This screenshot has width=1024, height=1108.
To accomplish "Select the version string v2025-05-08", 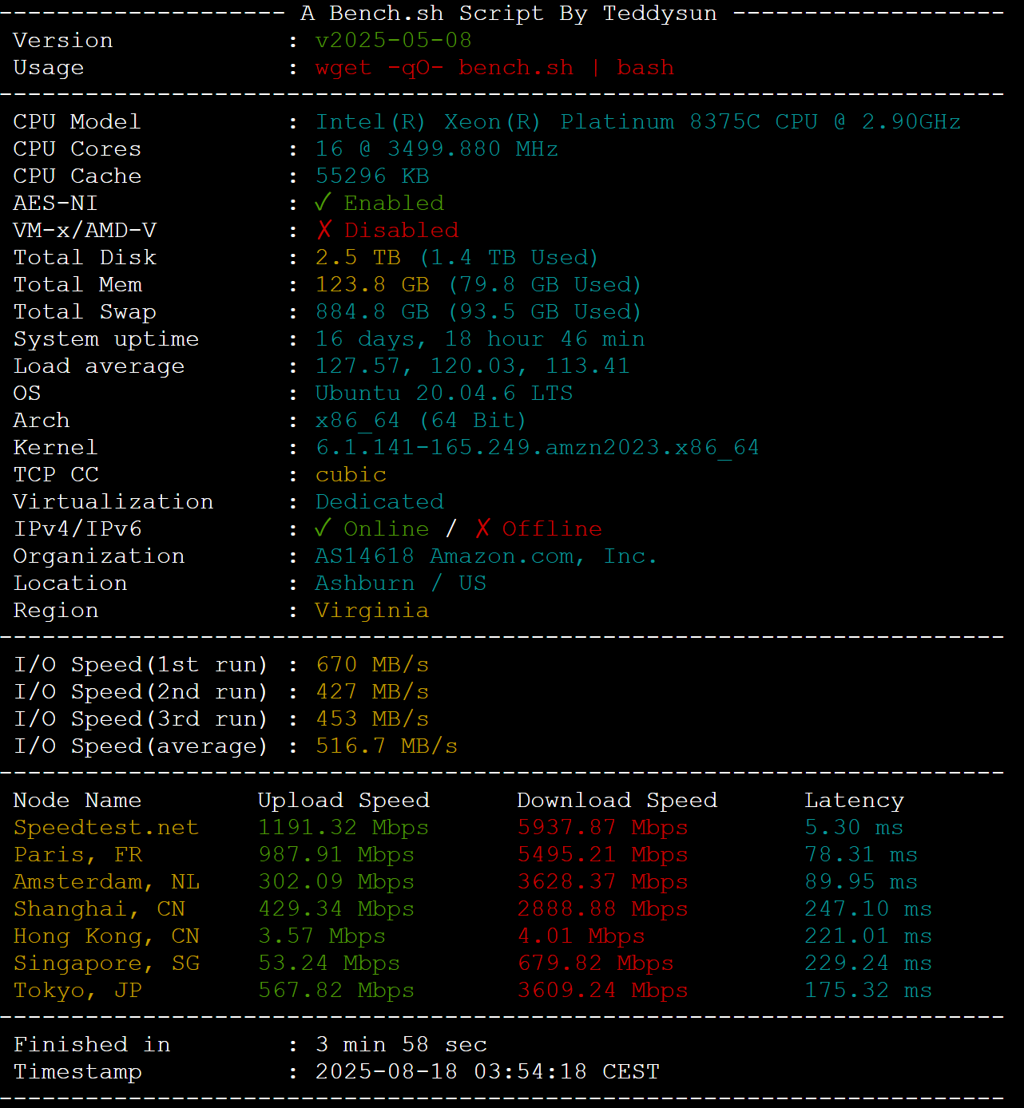I will pyautogui.click(x=393, y=41).
